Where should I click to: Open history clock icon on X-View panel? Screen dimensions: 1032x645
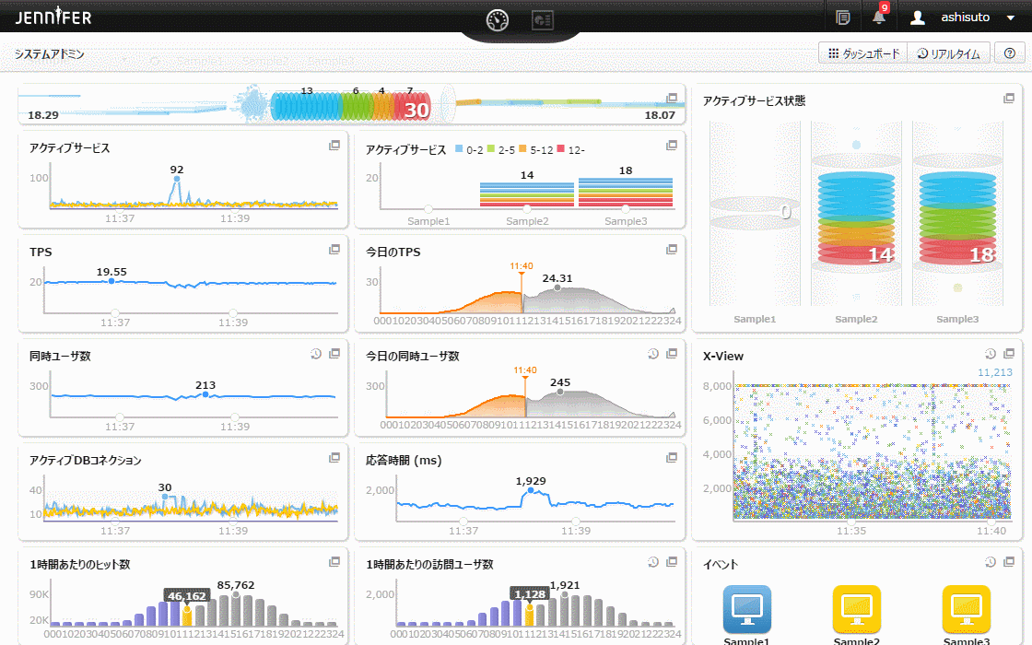pyautogui.click(x=991, y=354)
